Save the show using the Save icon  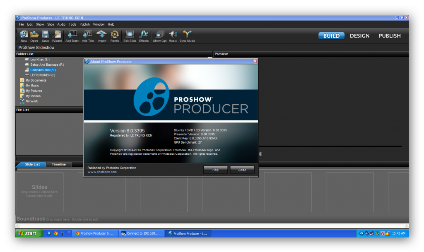(x=46, y=36)
